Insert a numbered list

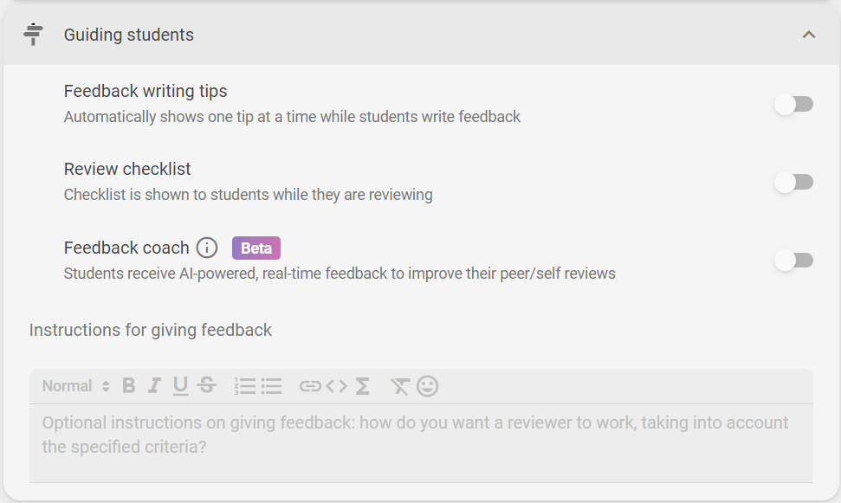245,385
